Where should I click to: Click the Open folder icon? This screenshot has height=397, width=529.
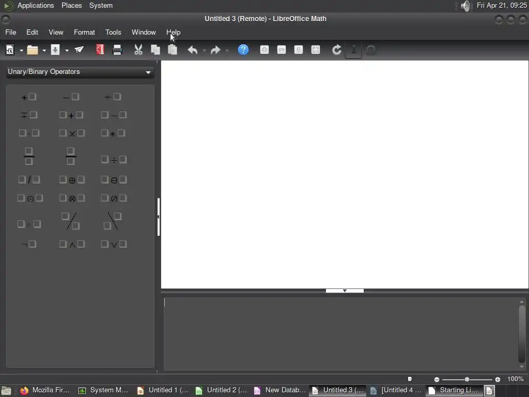[x=33, y=50]
